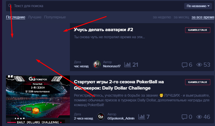Open comments bubble icon with 0
The width and height of the screenshot is (215, 126).
[x=184, y=117]
